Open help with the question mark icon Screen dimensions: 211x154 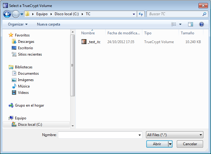pos(202,24)
